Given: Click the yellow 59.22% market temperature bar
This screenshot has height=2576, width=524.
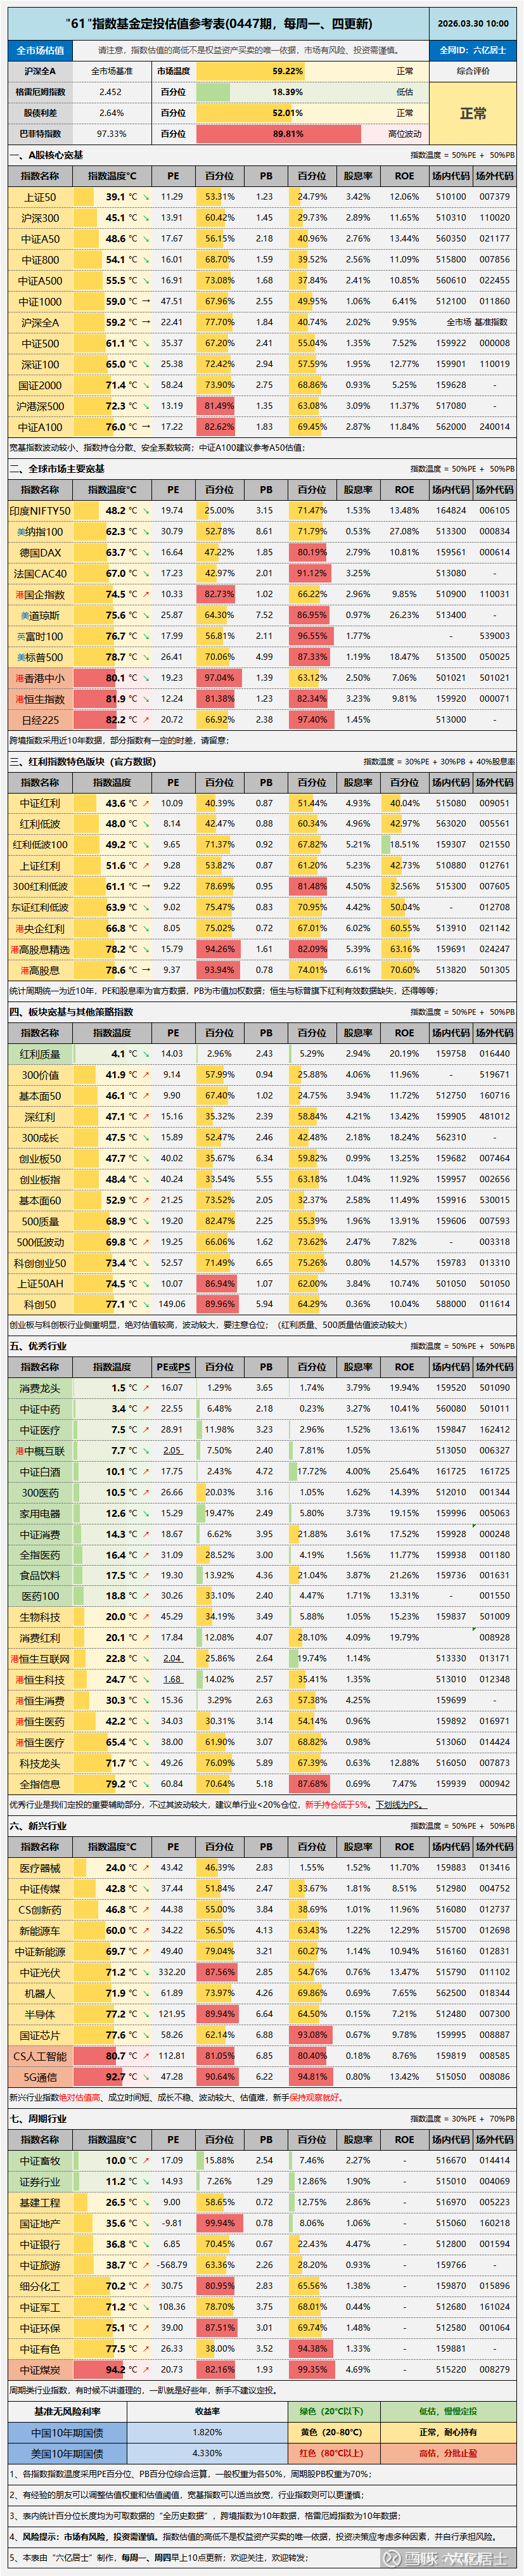Looking at the screenshot, I should pos(287,71).
